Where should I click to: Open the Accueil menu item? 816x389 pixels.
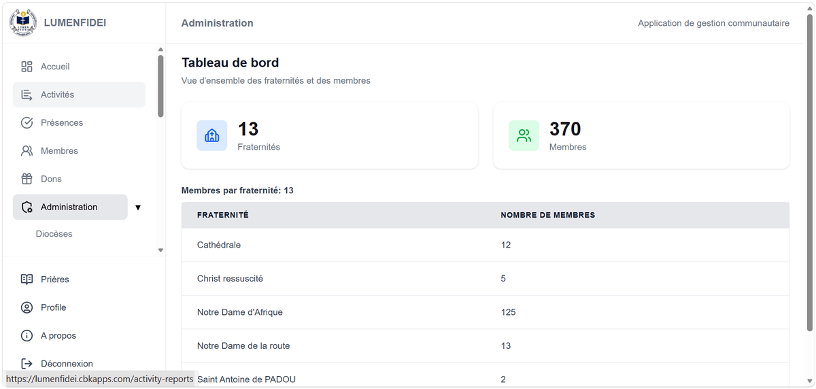point(79,67)
